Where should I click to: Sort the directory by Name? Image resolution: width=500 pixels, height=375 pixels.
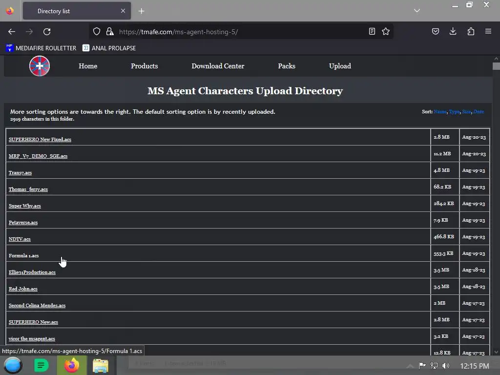click(440, 112)
